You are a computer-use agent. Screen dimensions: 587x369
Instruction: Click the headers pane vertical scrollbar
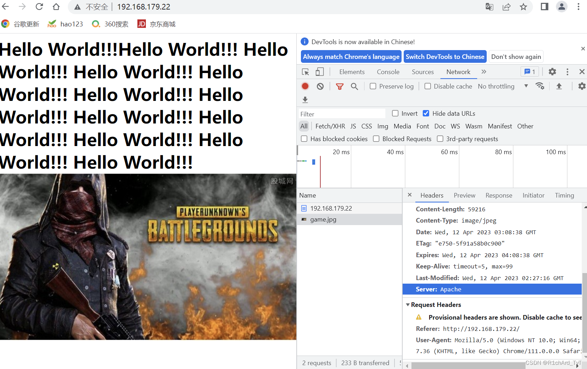tap(585, 312)
